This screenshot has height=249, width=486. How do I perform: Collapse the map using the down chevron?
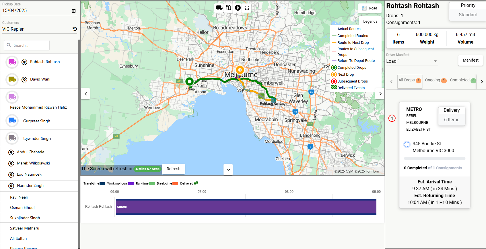coord(228,170)
